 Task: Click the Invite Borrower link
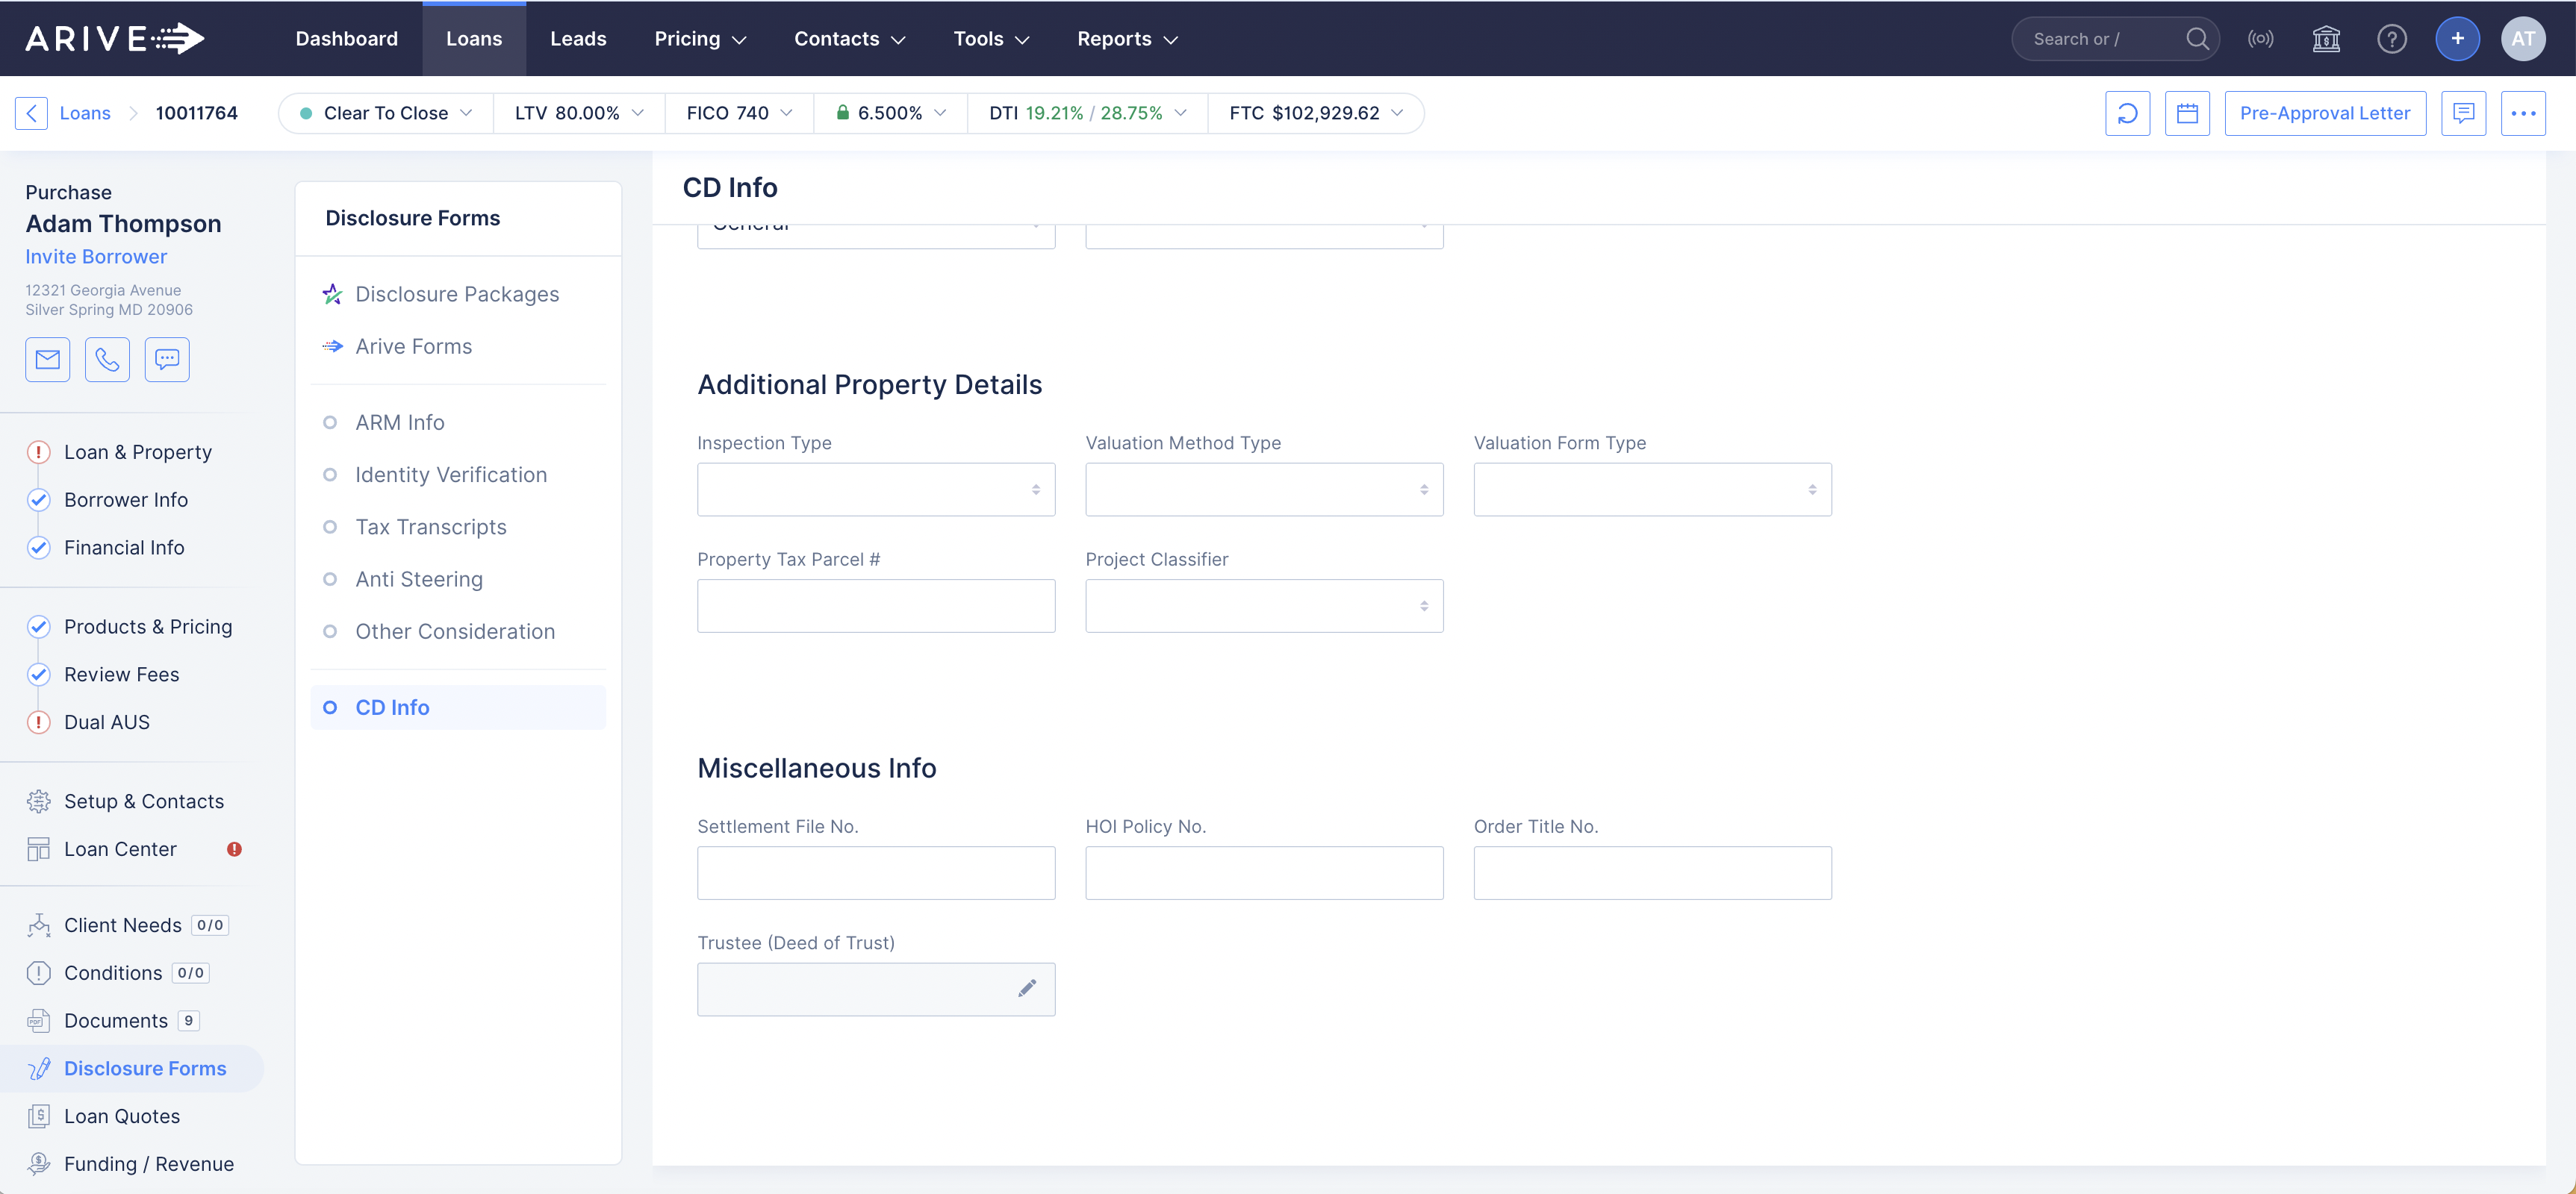pos(96,257)
